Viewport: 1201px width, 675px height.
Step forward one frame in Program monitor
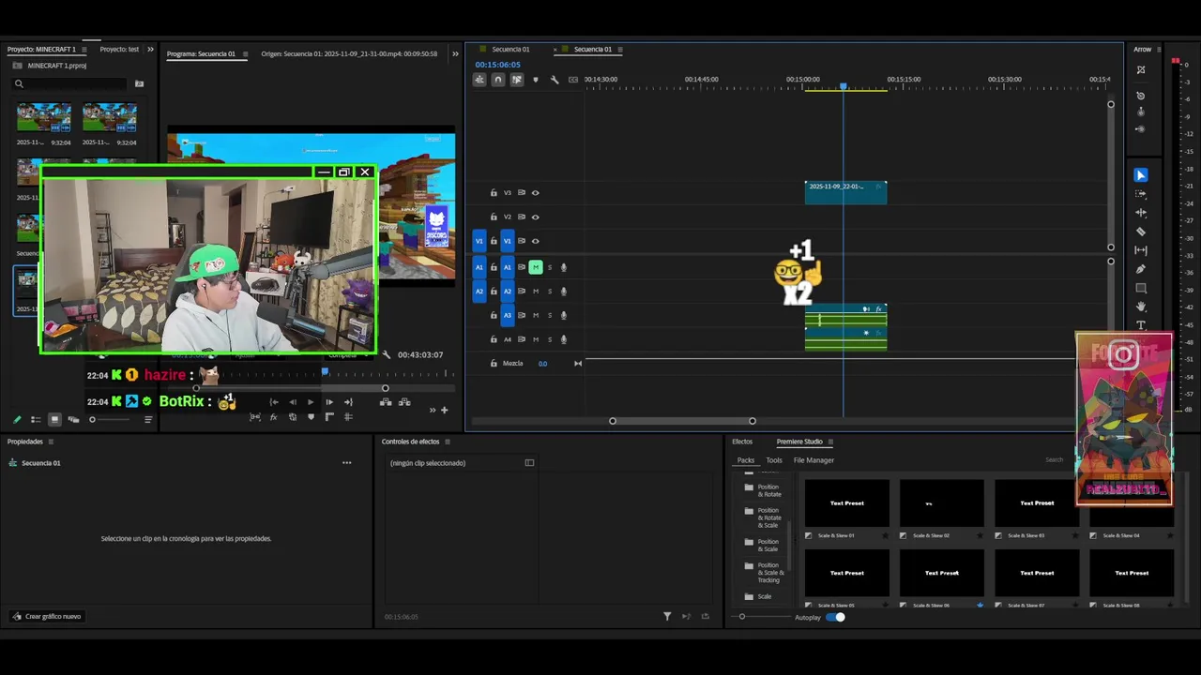(329, 402)
